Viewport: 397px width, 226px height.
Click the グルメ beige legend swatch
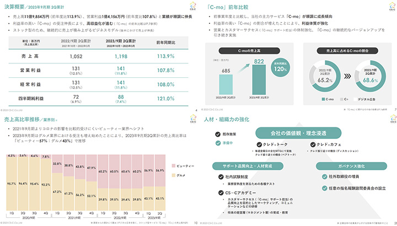tap(174, 175)
